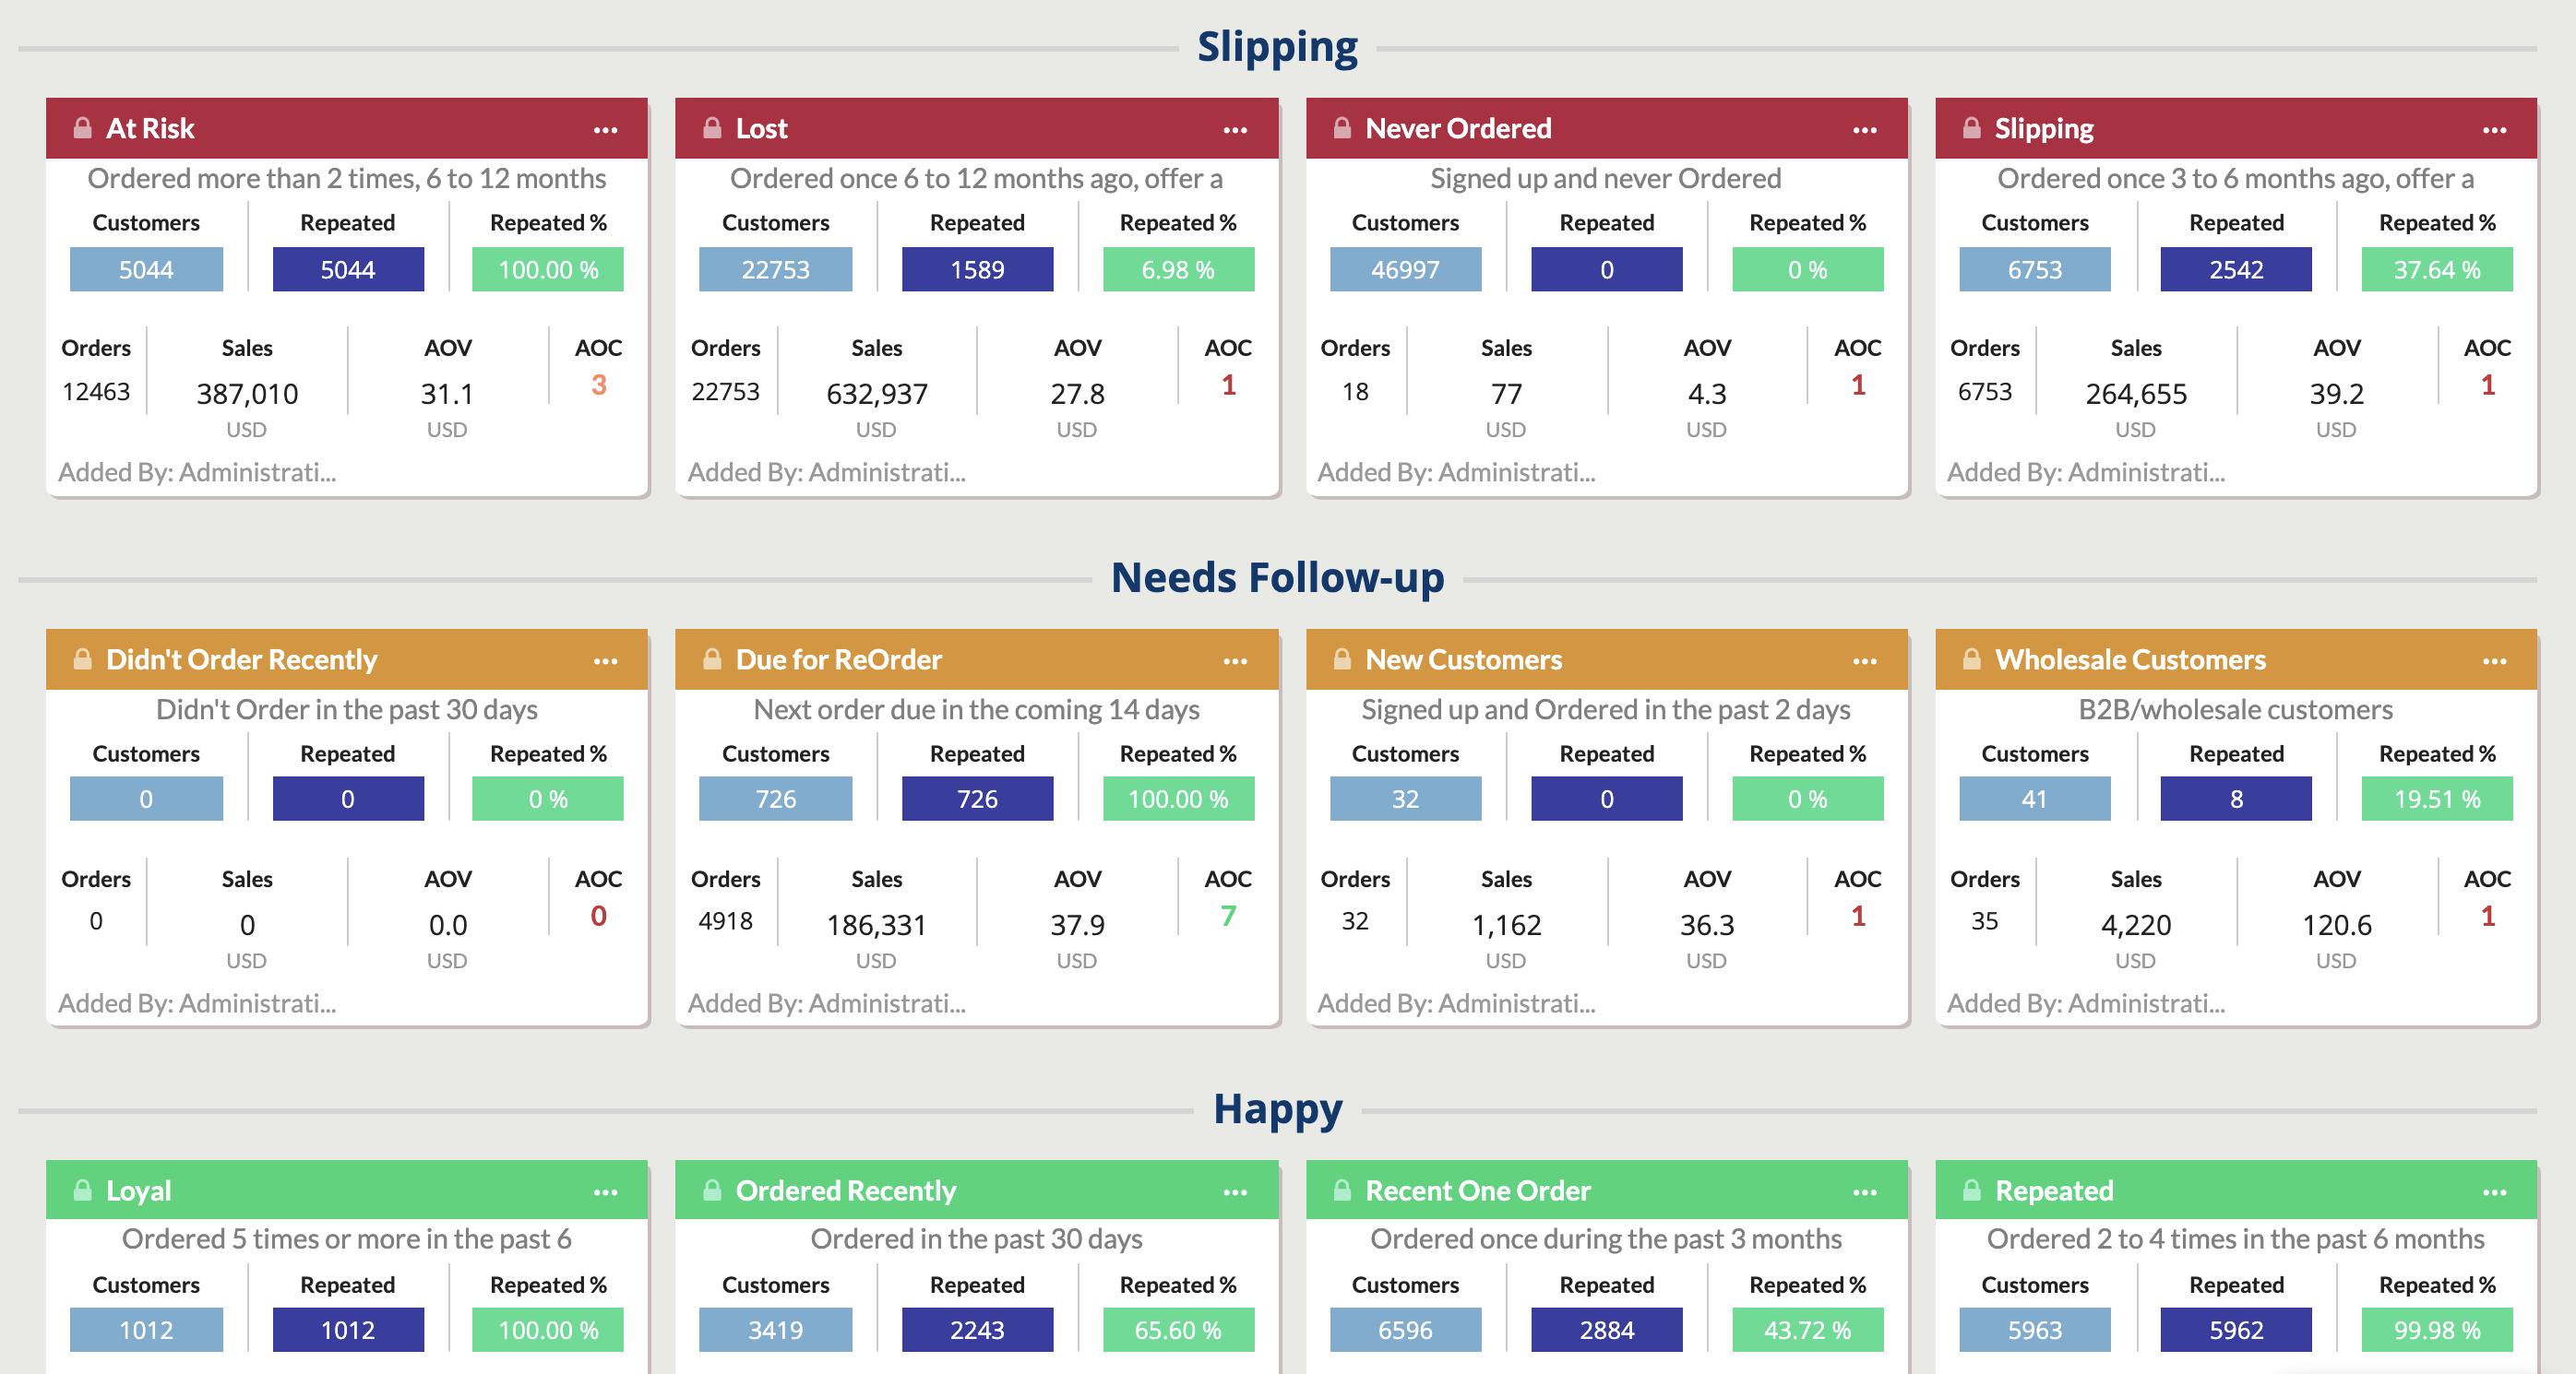
Task: Click the Ordered Recently lock icon
Action: (712, 1190)
